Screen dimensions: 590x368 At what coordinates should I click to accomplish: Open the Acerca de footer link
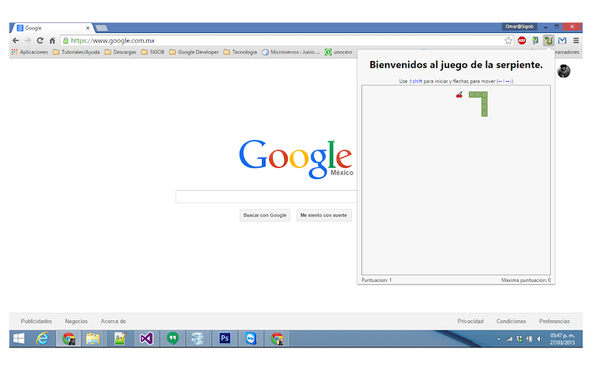tap(114, 322)
